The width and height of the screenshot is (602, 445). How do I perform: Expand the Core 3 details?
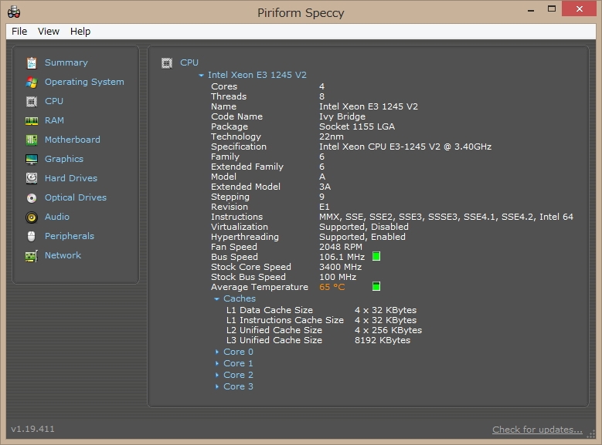[x=217, y=386]
